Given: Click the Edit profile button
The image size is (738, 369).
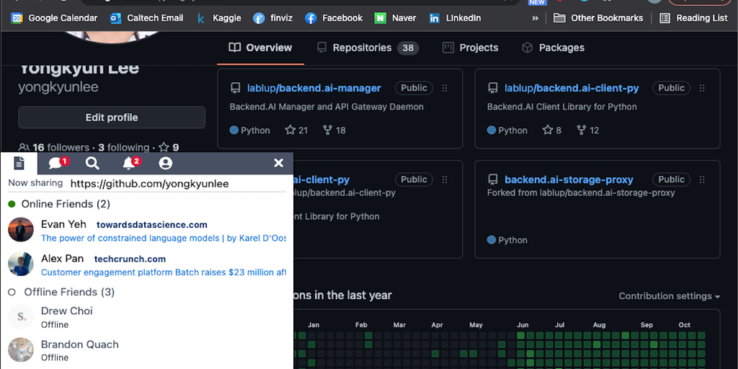Looking at the screenshot, I should pos(112,117).
